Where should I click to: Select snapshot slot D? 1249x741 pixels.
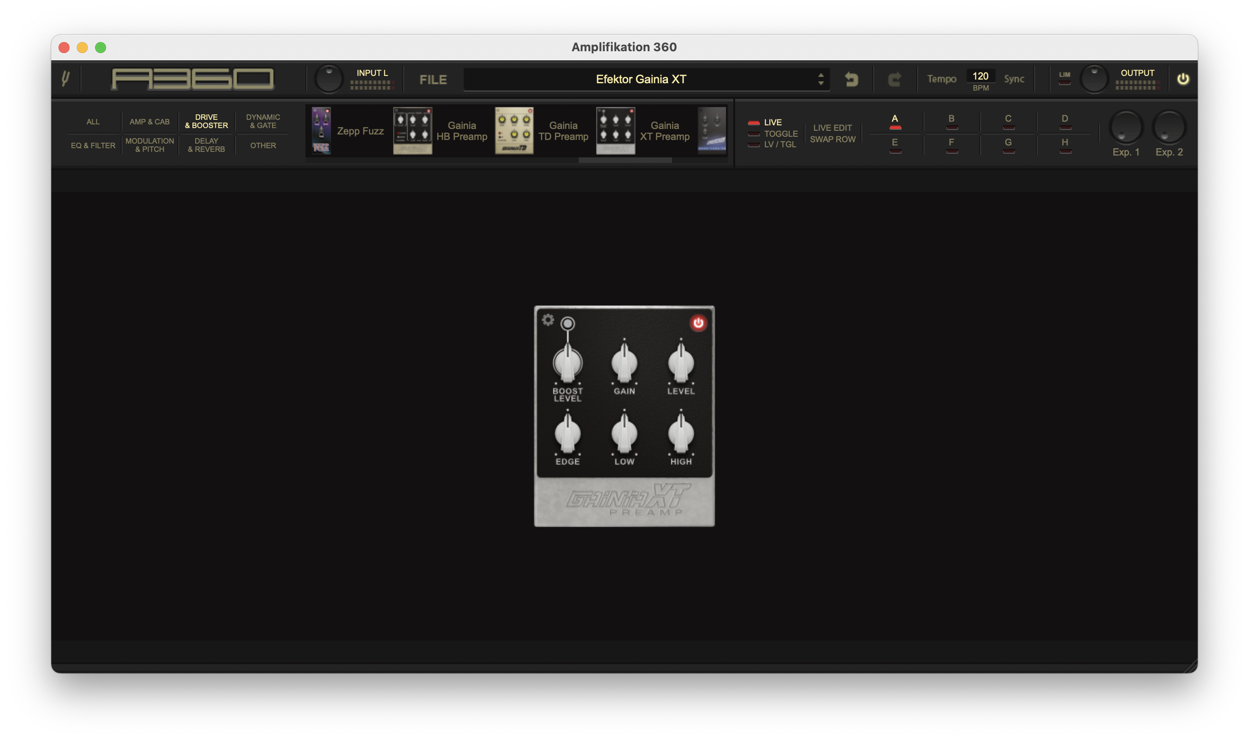(x=1064, y=121)
